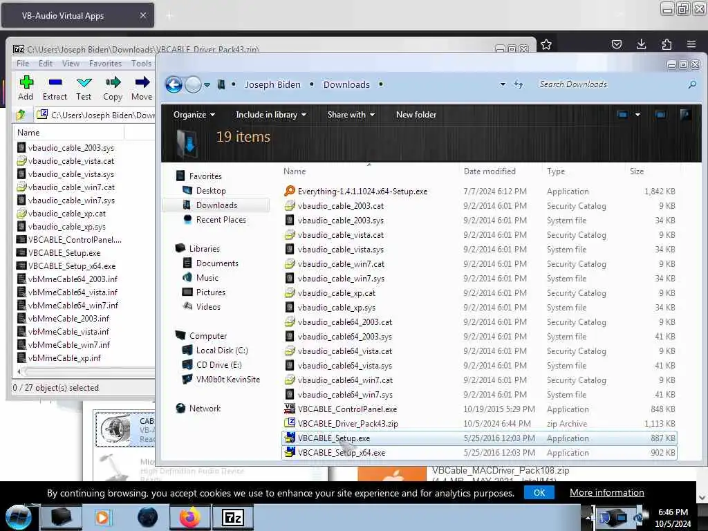Select vbaudio_cable_win7.sys in Explorer list
Viewport: 708px width, 531px height.
[x=479, y=279]
